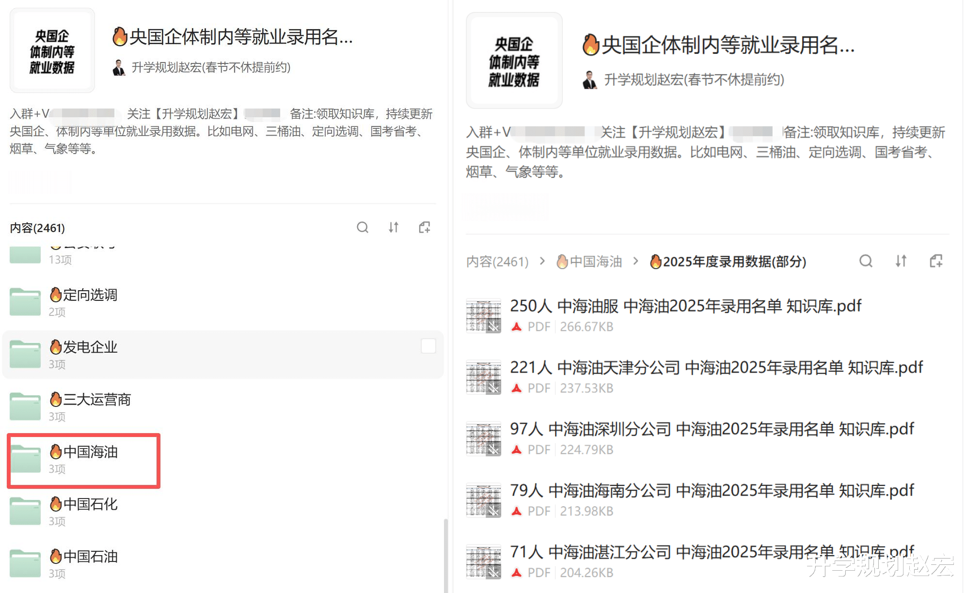Open the 中国石化 folder
Image resolution: width=967 pixels, height=593 pixels.
(x=90, y=504)
